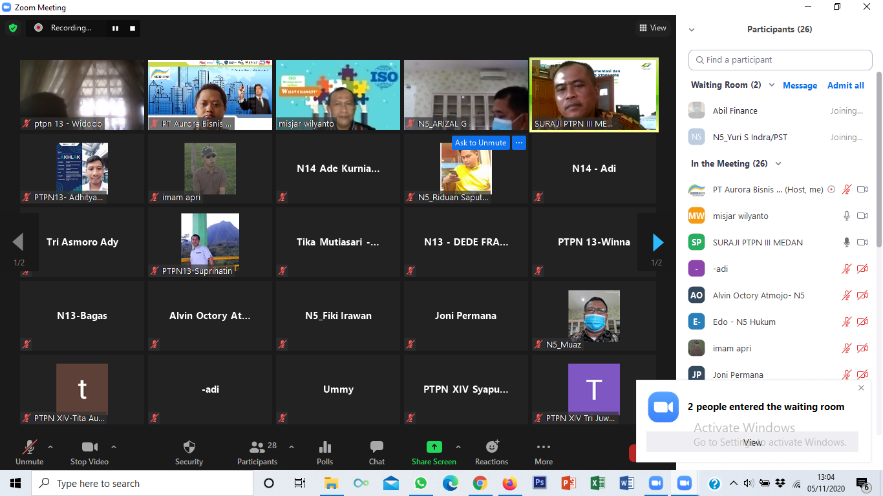Viewport: 883px width, 496px height.
Task: Select the Ummy participant tile
Action: (338, 389)
